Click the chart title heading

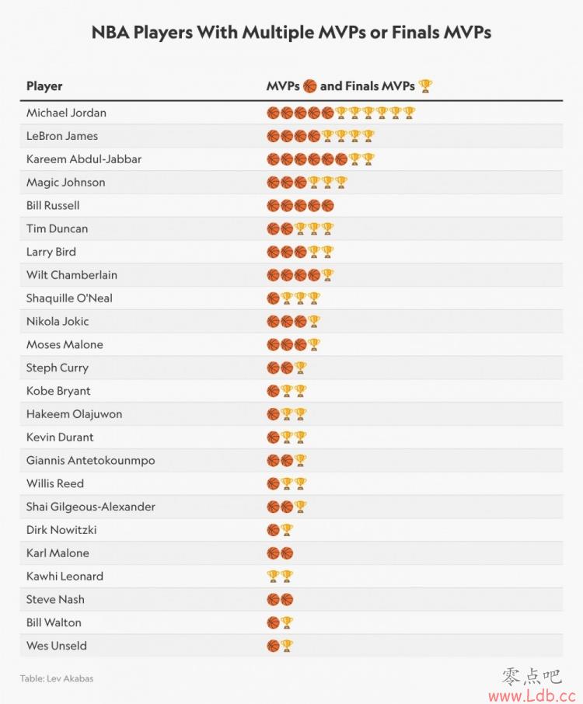(291, 33)
